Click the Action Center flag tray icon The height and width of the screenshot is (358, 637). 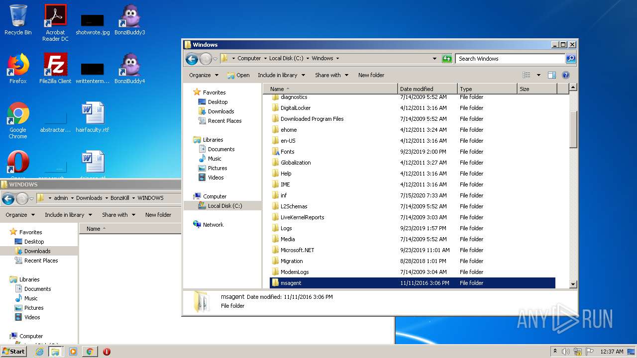[590, 352]
